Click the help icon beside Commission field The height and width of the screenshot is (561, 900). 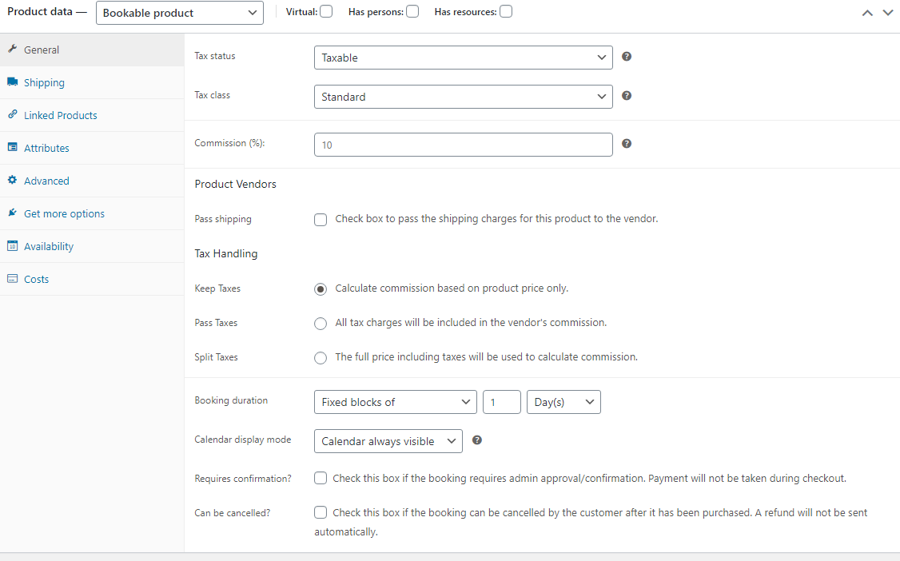click(627, 144)
